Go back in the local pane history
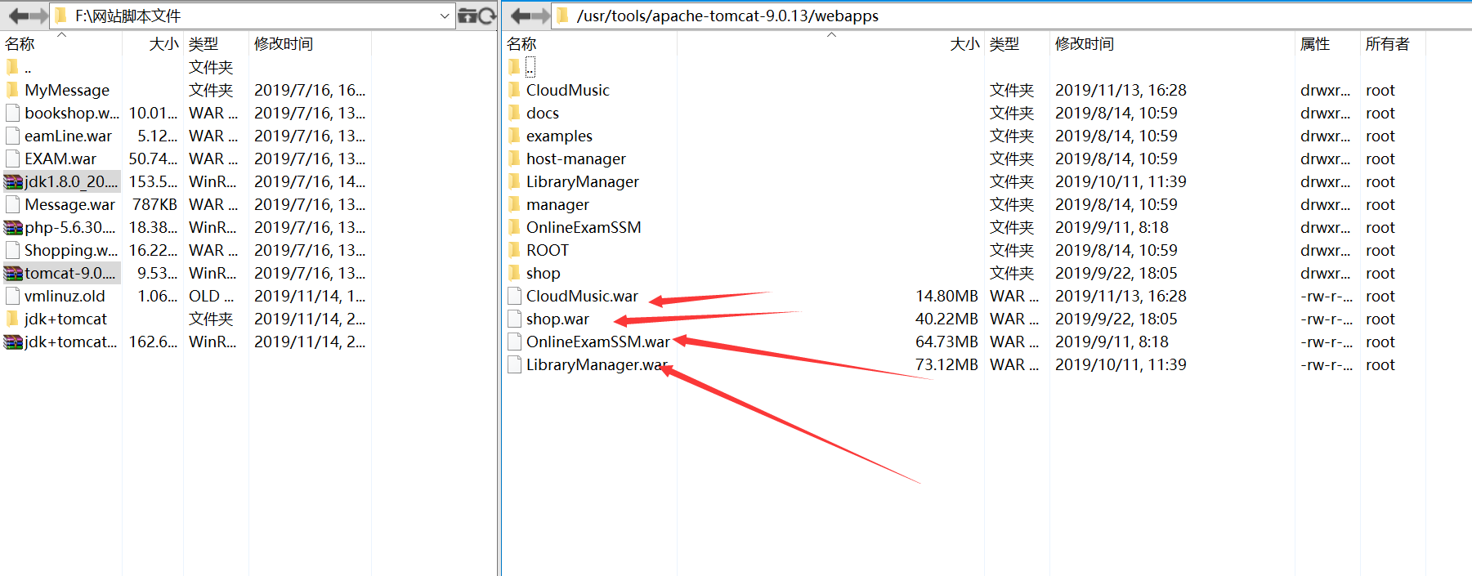This screenshot has height=576, width=1472. pos(18,16)
